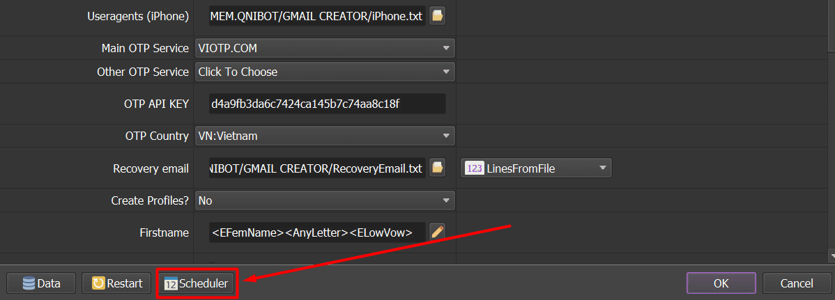The width and height of the screenshot is (835, 300).
Task: Browse file for Useragents (iPhone)
Action: pos(437,16)
